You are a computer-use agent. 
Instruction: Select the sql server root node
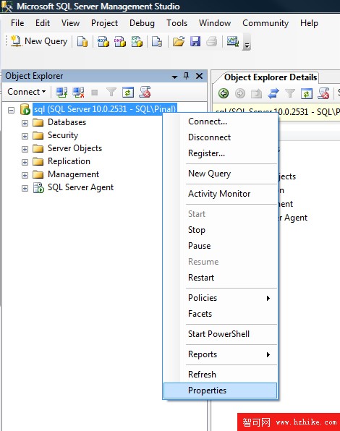(105, 109)
